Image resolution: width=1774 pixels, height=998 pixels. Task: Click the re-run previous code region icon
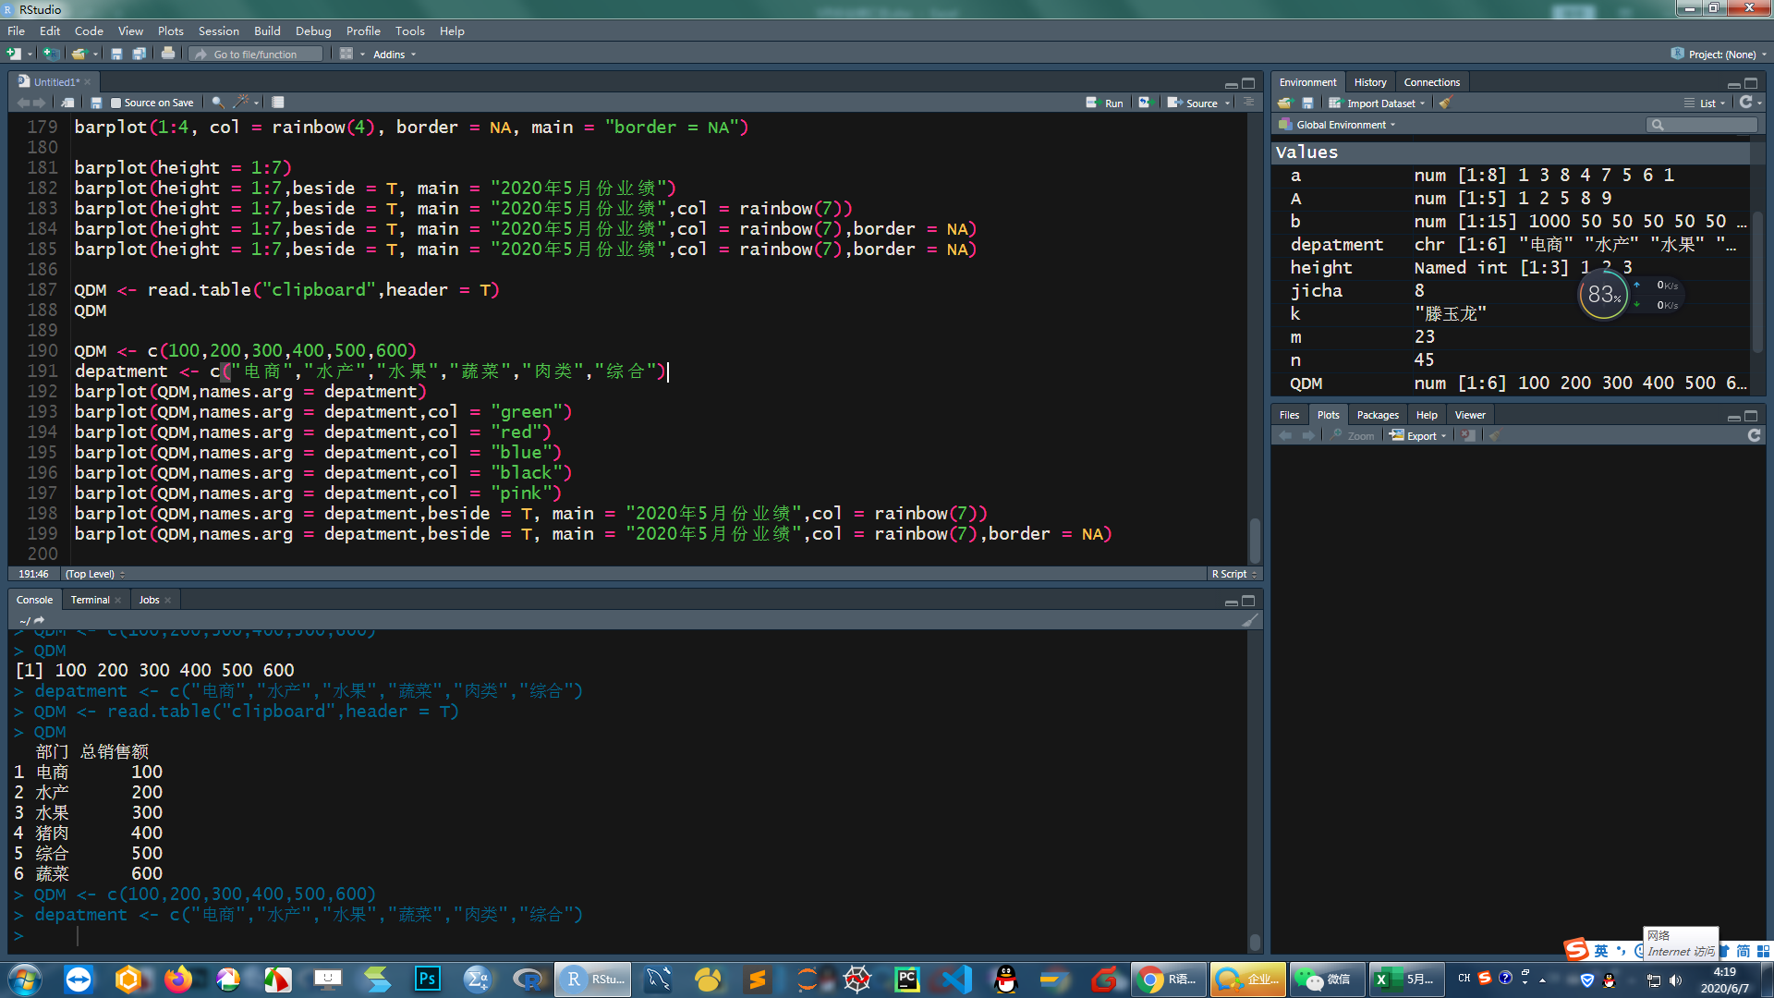tap(1145, 103)
